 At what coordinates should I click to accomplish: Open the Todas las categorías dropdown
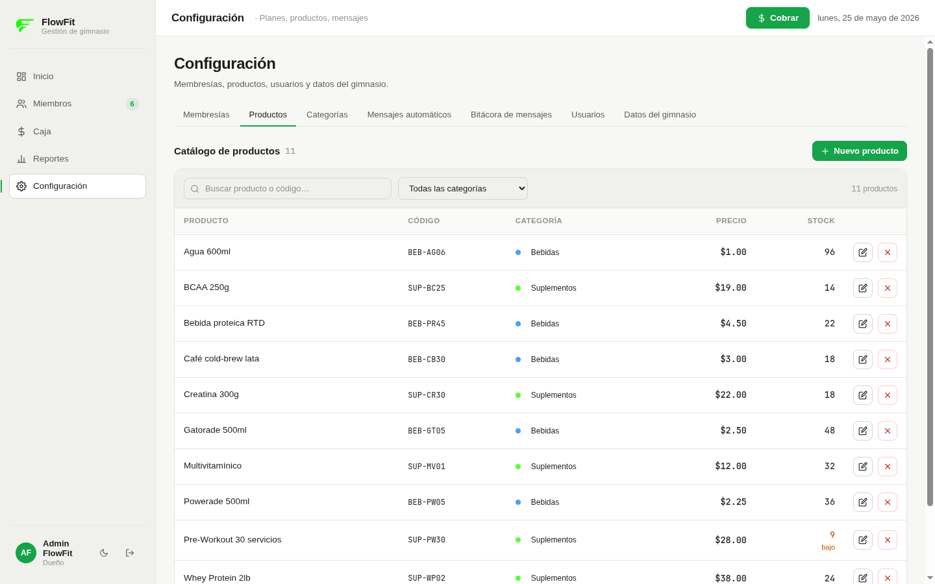pyautogui.click(x=463, y=189)
